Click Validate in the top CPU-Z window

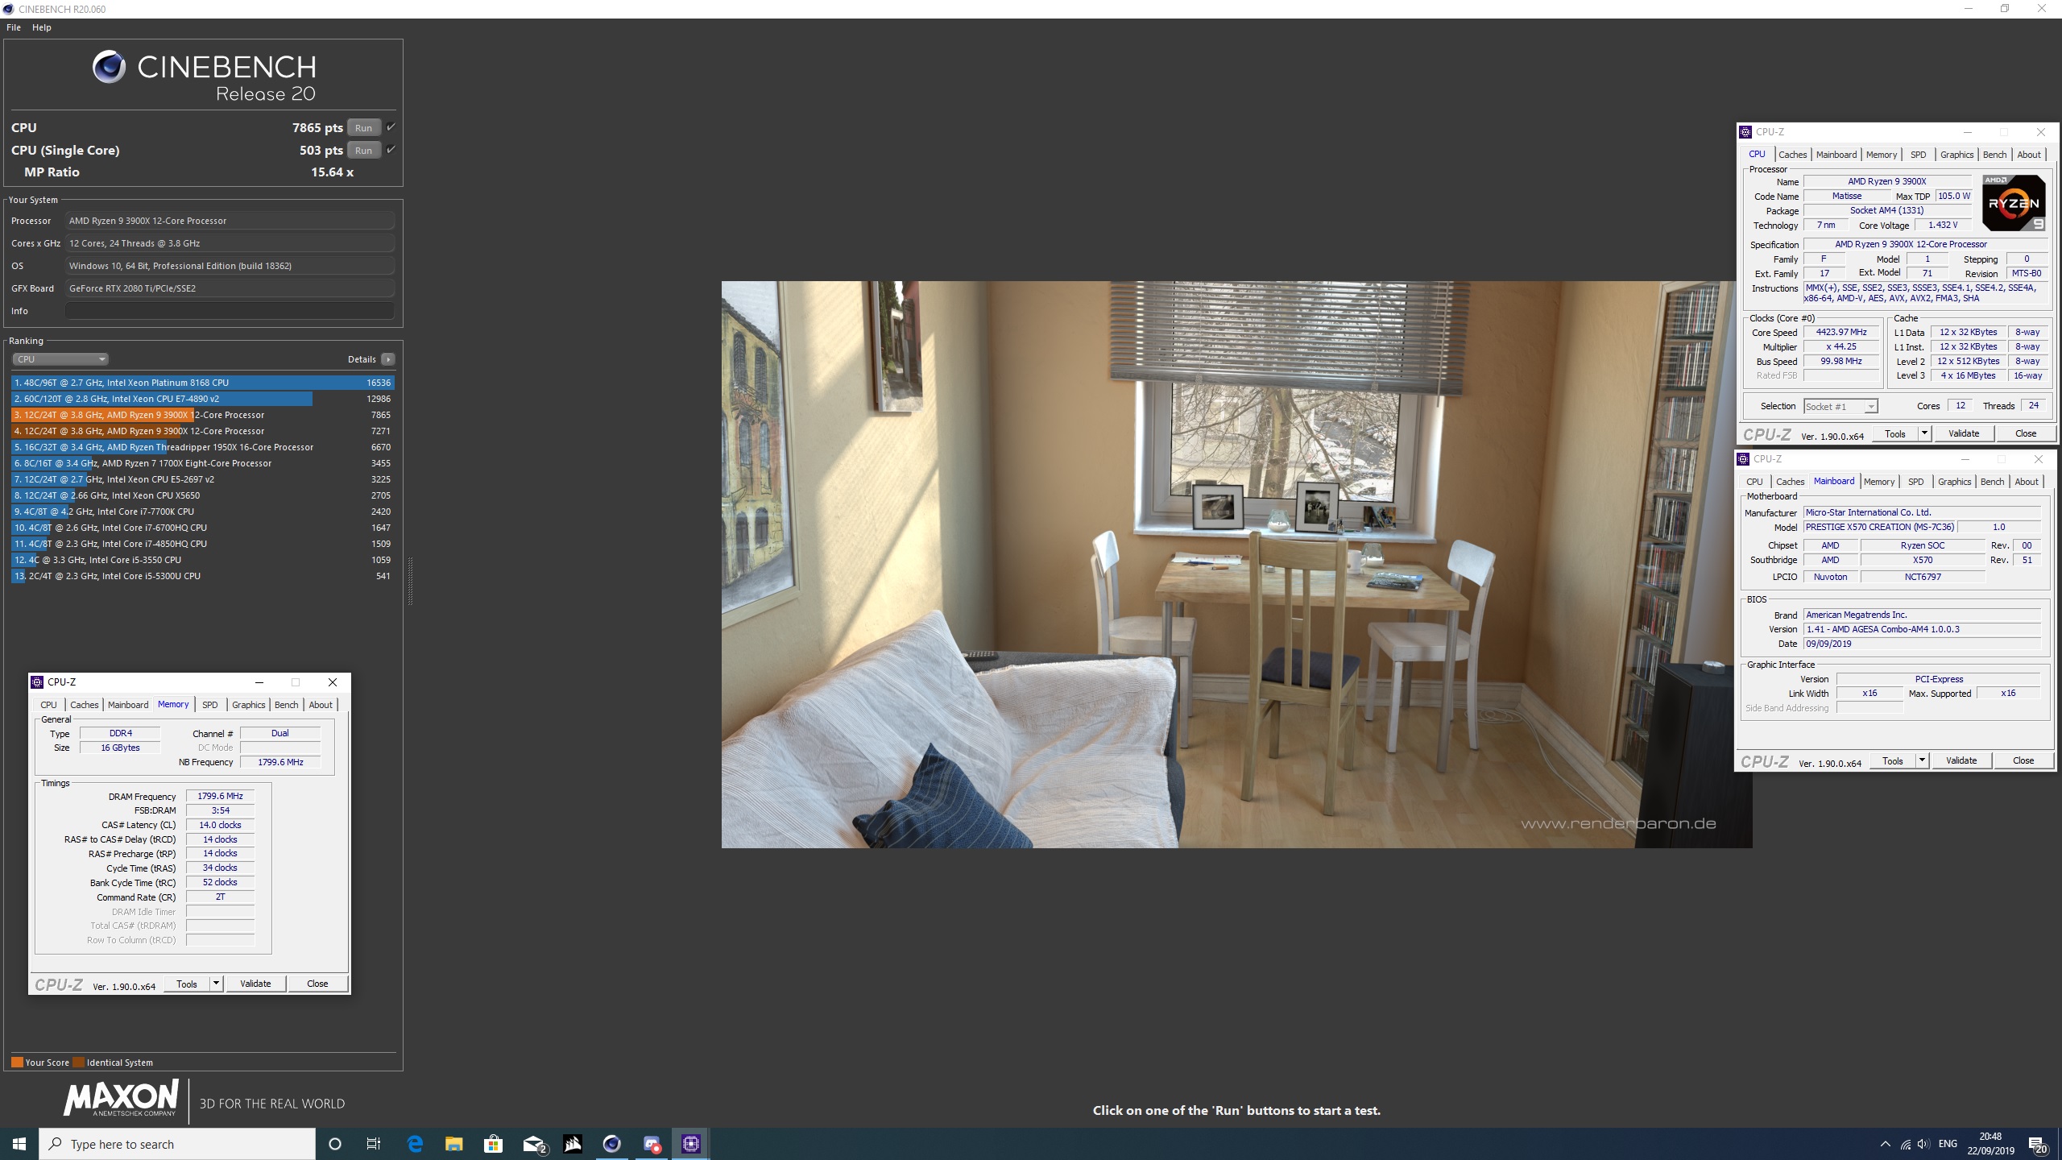pyautogui.click(x=1963, y=433)
